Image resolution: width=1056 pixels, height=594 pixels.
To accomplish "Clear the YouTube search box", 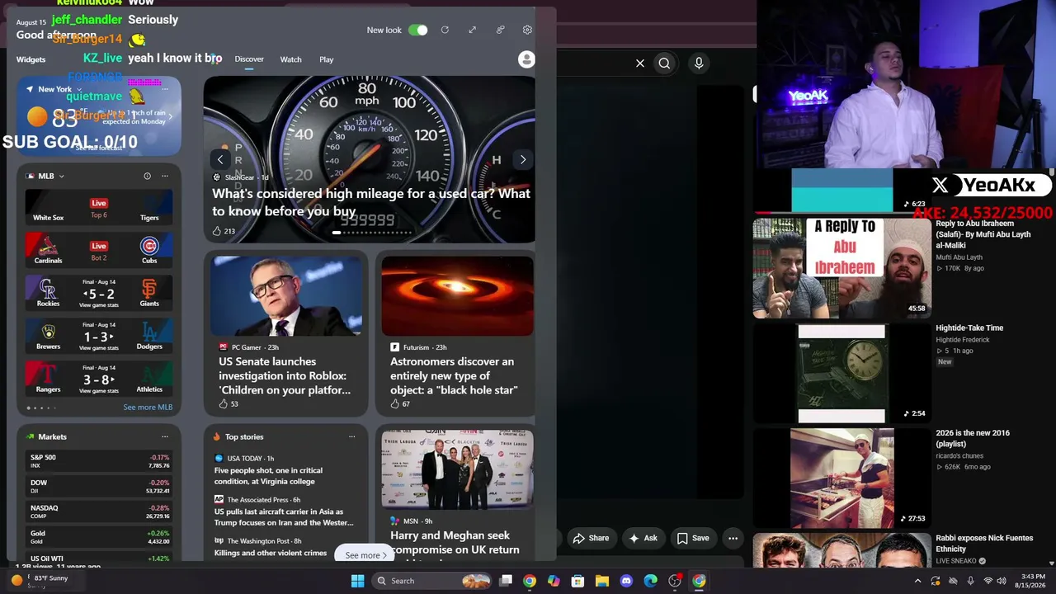I will tap(640, 63).
